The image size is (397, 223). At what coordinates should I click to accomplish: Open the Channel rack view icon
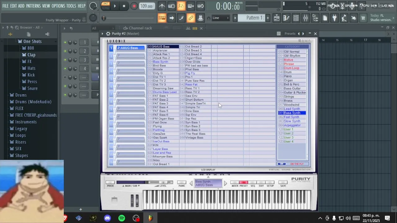[x=296, y=18]
